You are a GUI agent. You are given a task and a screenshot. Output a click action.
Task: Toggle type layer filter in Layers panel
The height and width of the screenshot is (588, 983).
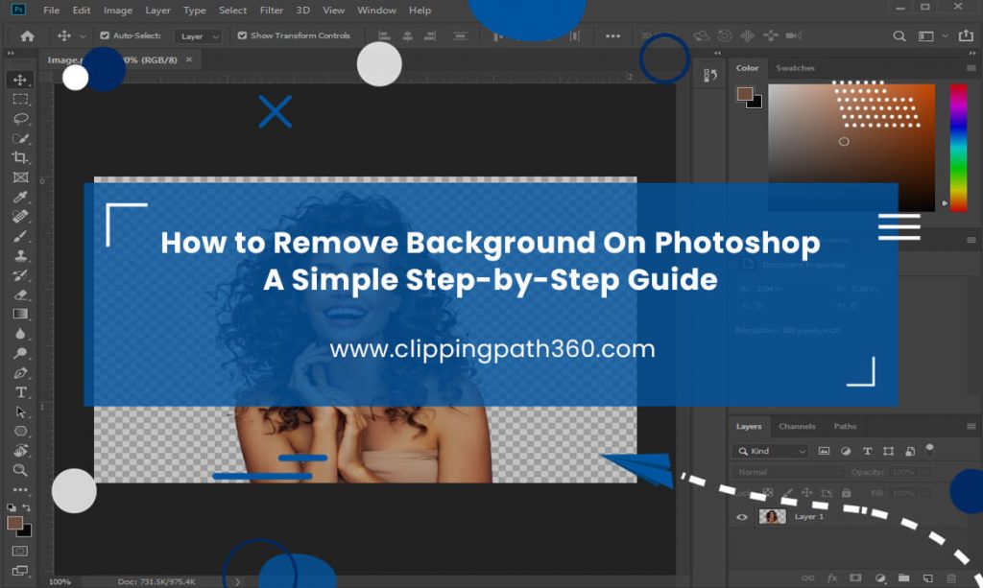point(867,451)
